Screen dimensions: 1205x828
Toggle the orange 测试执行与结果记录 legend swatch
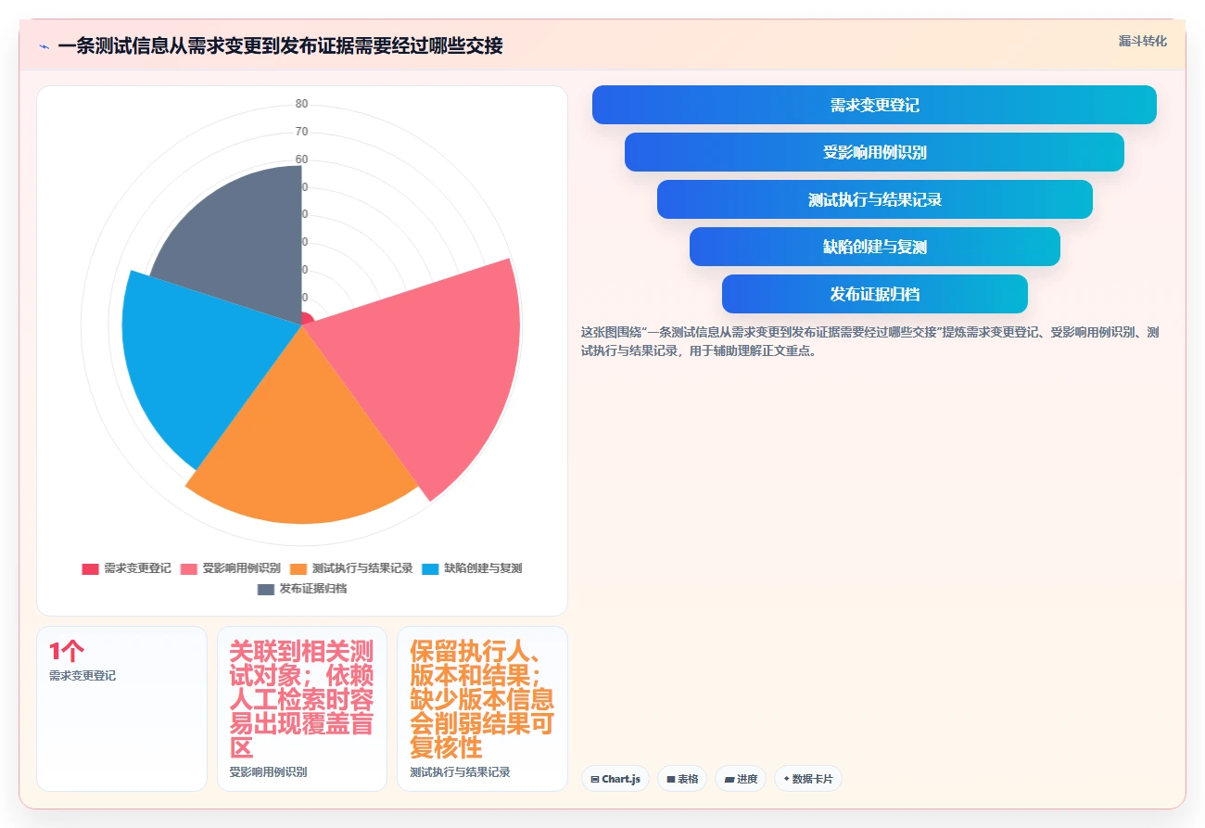tap(298, 568)
